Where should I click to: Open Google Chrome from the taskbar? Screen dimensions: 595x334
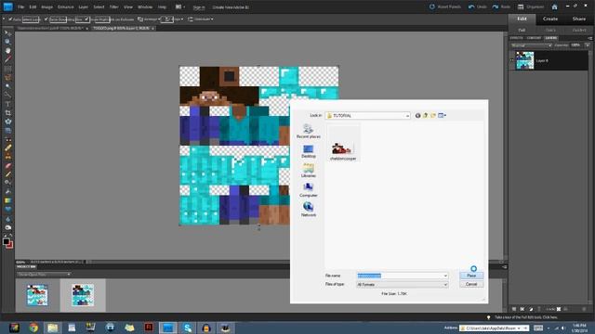pyautogui.click(x=33, y=328)
